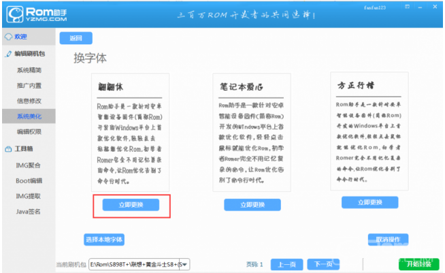Click the 方正行楷 font title text
The width and height of the screenshot is (445, 273).
coord(356,85)
